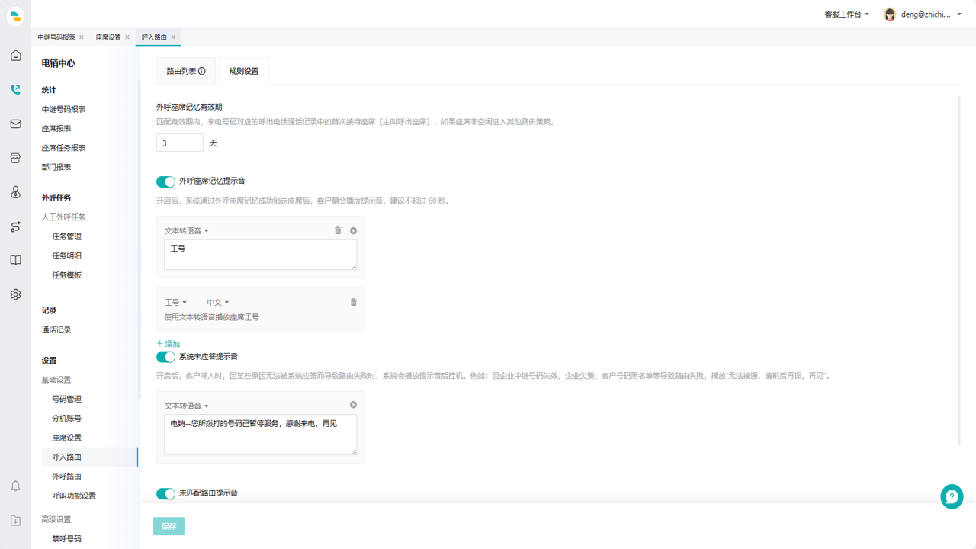Switch to the 座席设置 page tab
The width and height of the screenshot is (976, 549).
[108, 37]
